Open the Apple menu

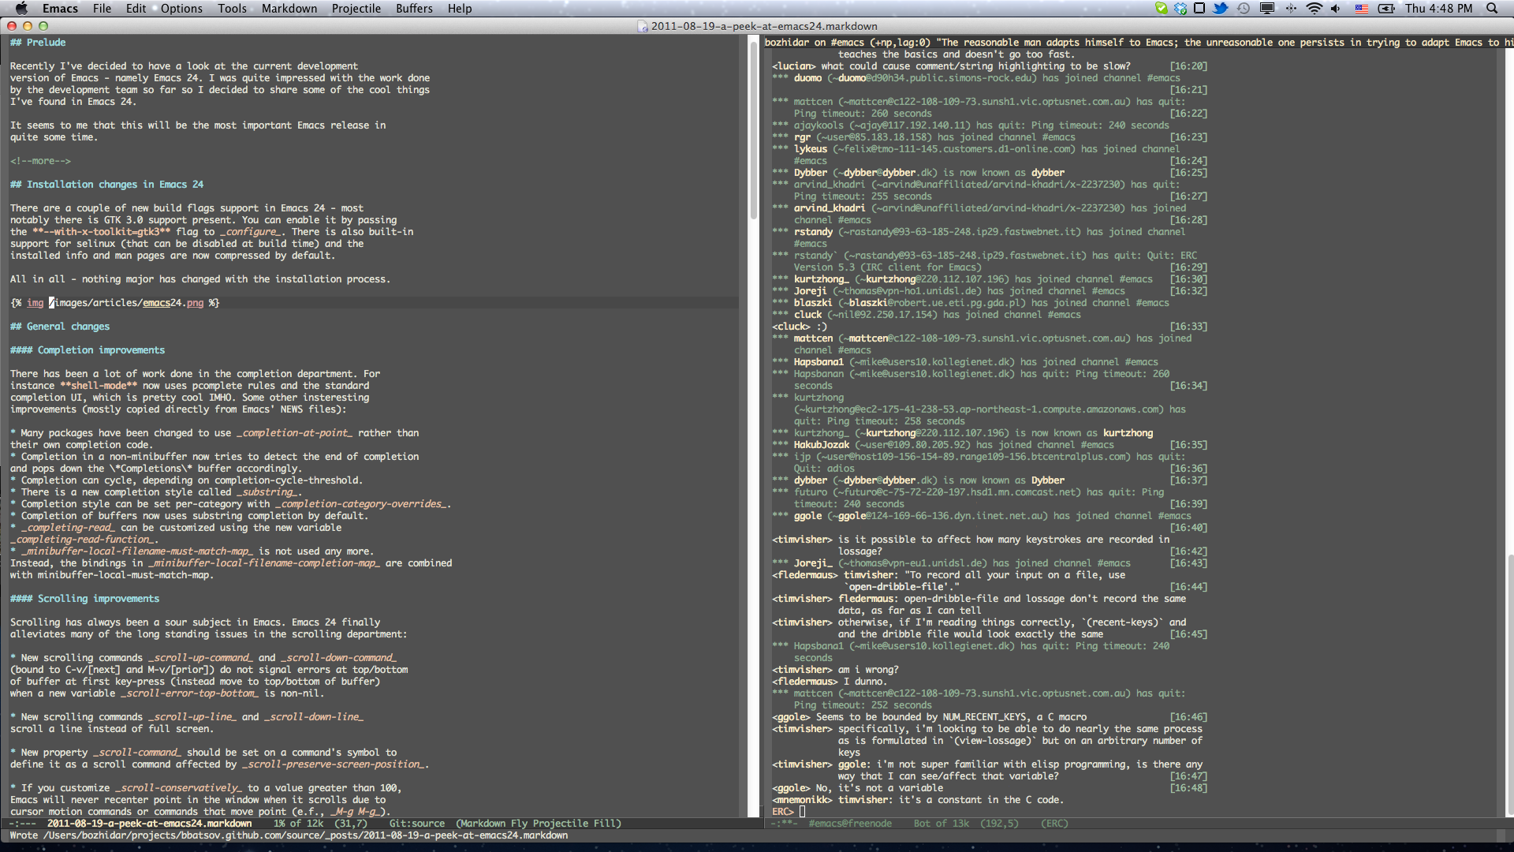click(21, 9)
